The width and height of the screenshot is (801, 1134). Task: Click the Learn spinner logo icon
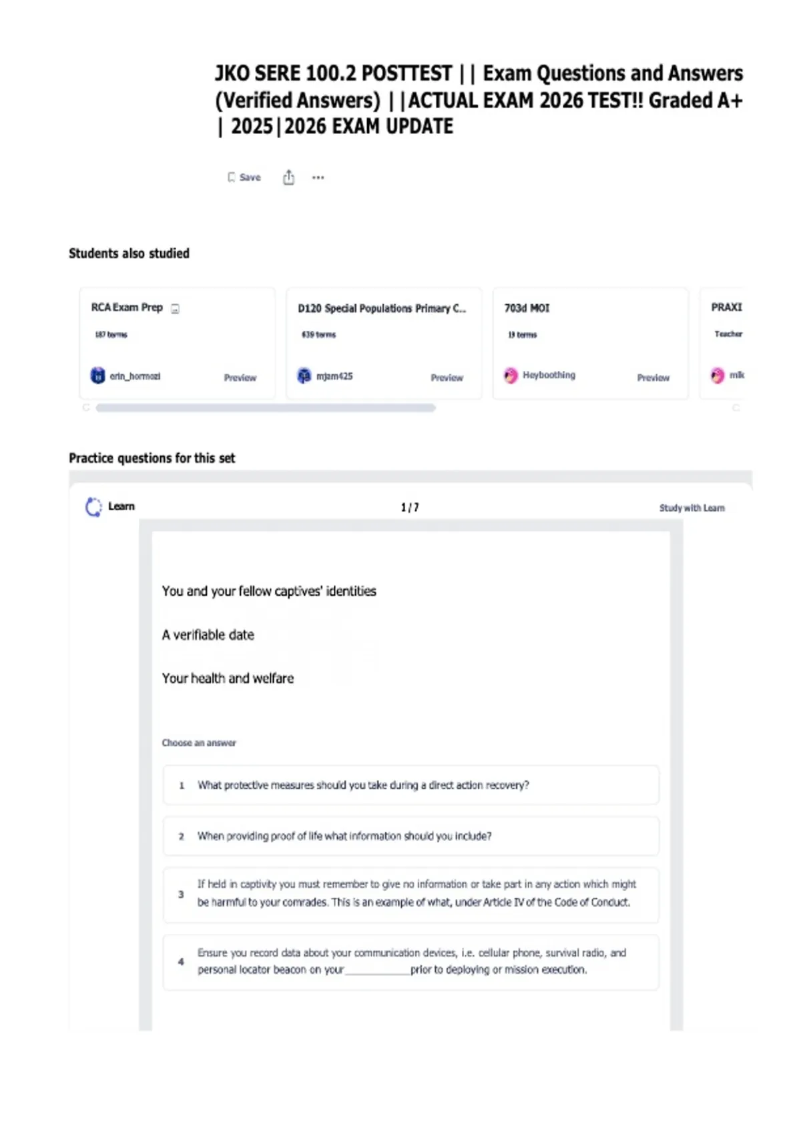(93, 507)
